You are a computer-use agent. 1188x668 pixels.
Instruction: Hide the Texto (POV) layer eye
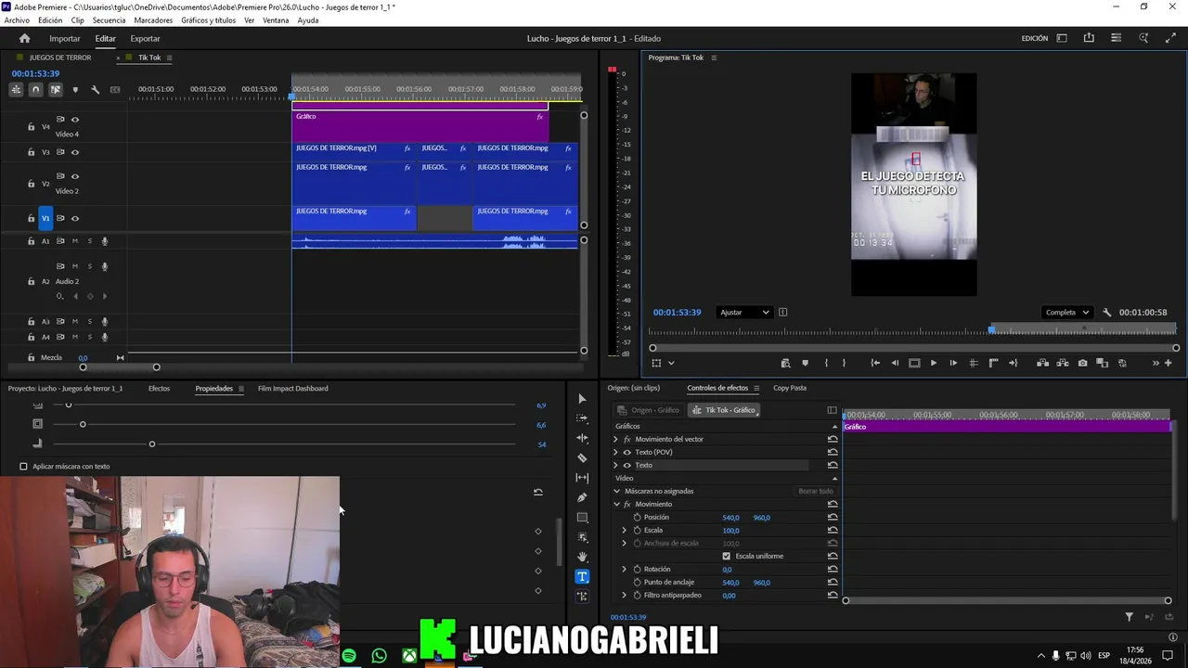tap(626, 452)
